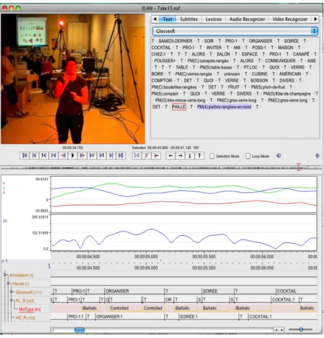Step forward one second

click(x=101, y=155)
